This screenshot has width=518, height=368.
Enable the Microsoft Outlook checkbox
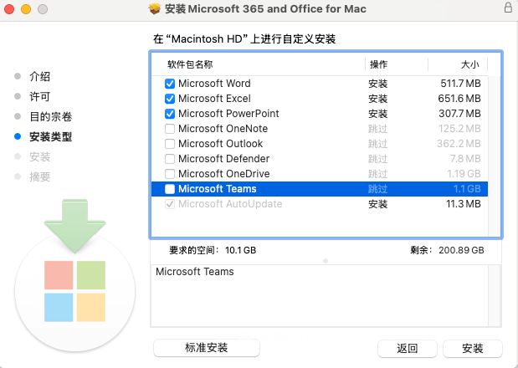(170, 144)
